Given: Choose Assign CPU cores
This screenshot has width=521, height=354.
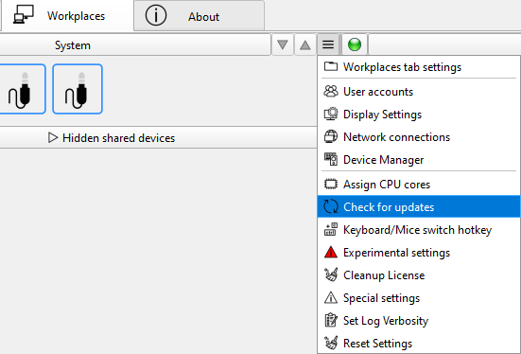Looking at the screenshot, I should tap(419, 184).
